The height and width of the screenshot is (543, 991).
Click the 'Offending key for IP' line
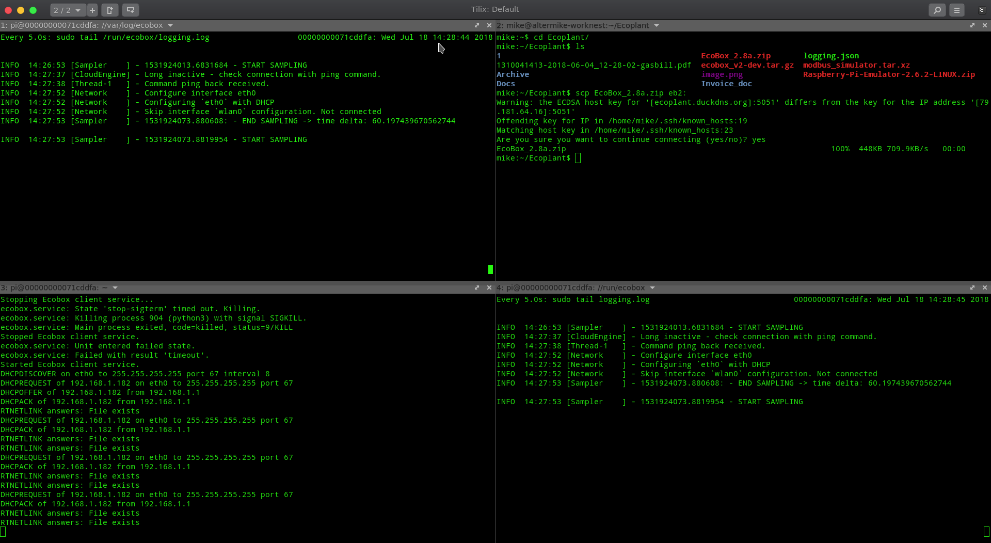pos(621,121)
